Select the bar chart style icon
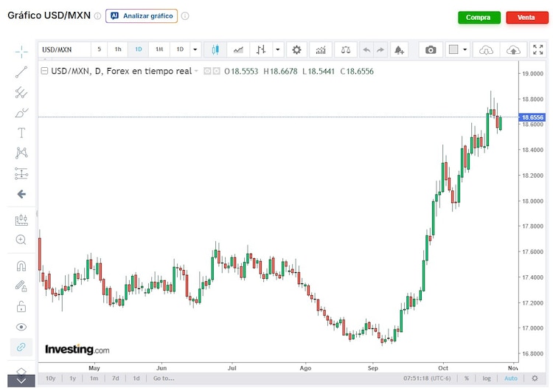The image size is (553, 391). click(x=261, y=49)
